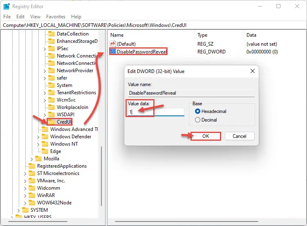Click the (Default) string value icon
307x226 pixels.
tap(113, 44)
